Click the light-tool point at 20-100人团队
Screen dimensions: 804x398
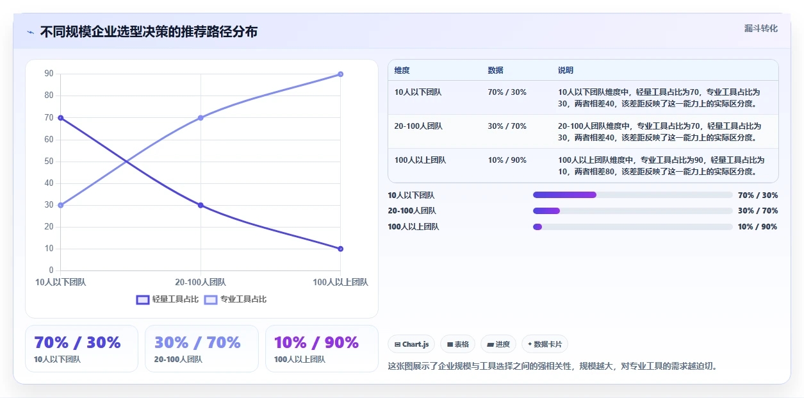[x=201, y=205]
